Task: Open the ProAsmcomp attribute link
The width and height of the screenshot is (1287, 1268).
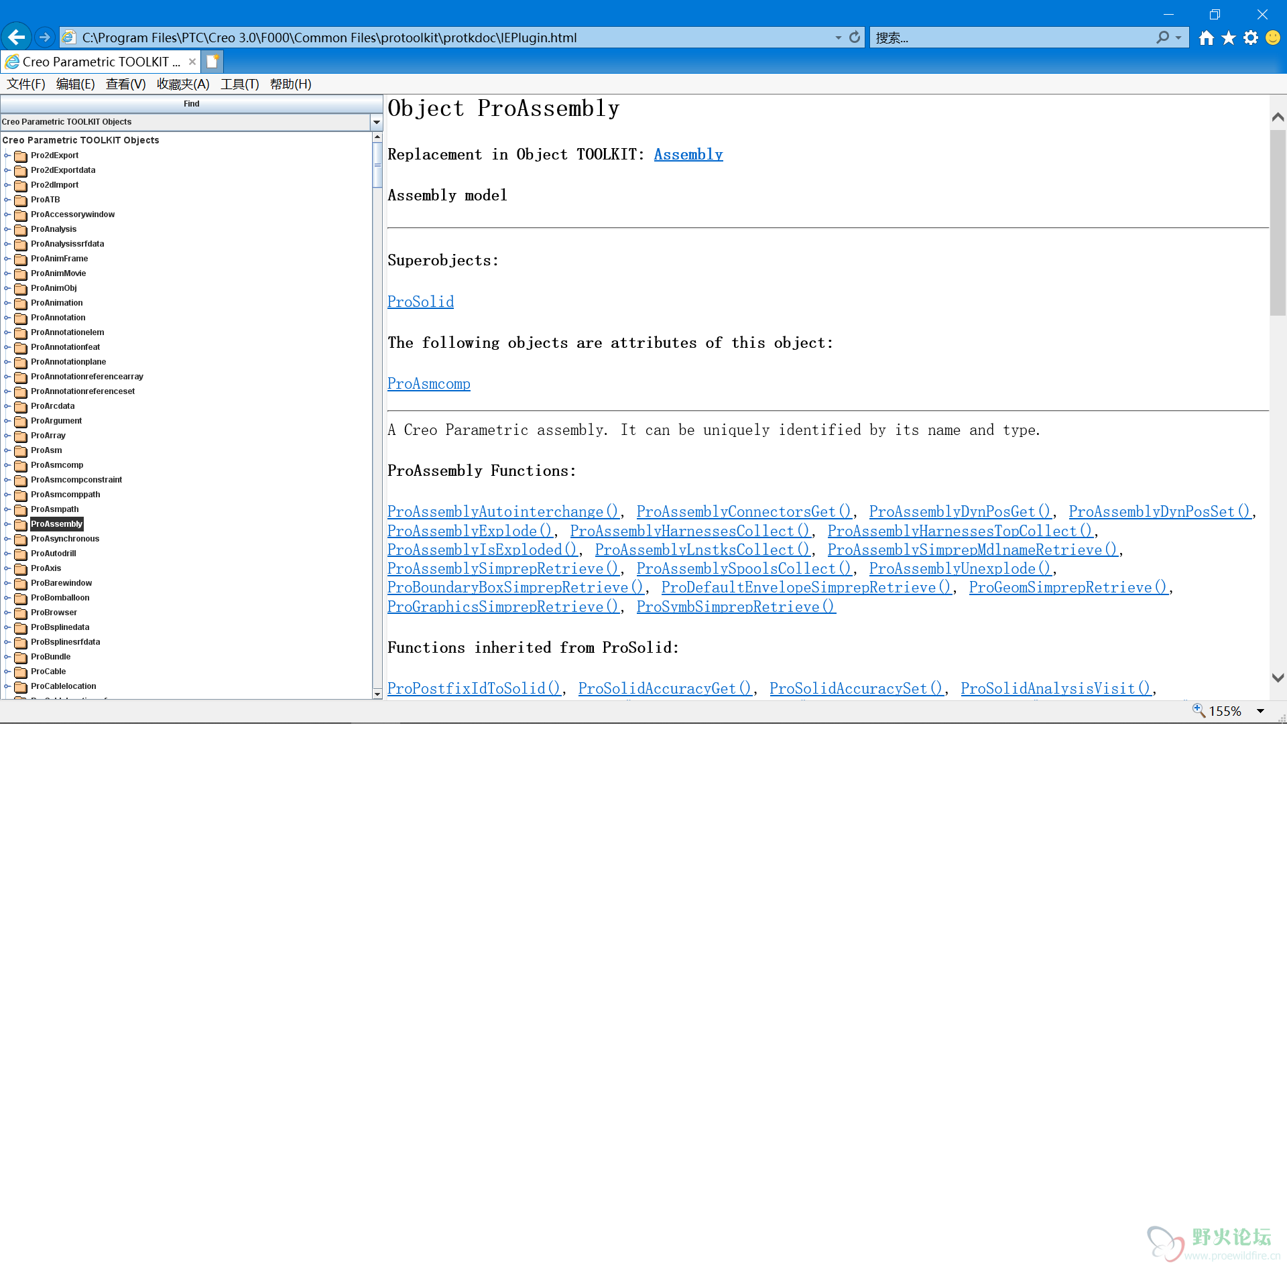Action: (429, 384)
